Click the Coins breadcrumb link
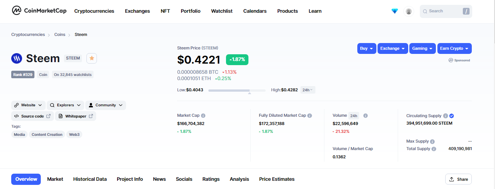The image size is (495, 189). click(60, 34)
